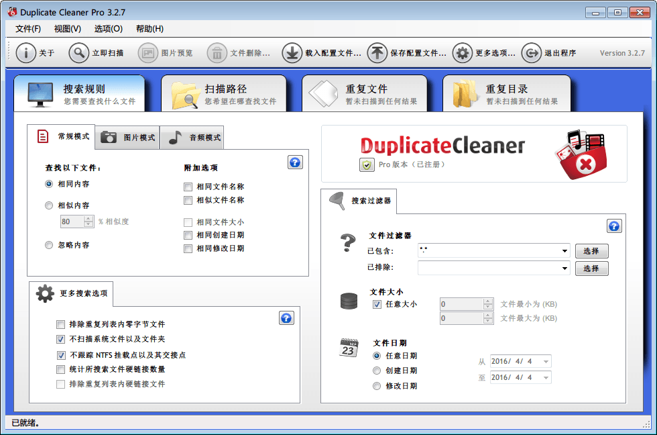
Task: Click 保存配置文件 upload arrow icon
Action: click(x=377, y=53)
